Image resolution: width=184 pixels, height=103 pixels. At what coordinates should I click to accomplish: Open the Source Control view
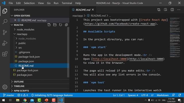tap(5, 32)
